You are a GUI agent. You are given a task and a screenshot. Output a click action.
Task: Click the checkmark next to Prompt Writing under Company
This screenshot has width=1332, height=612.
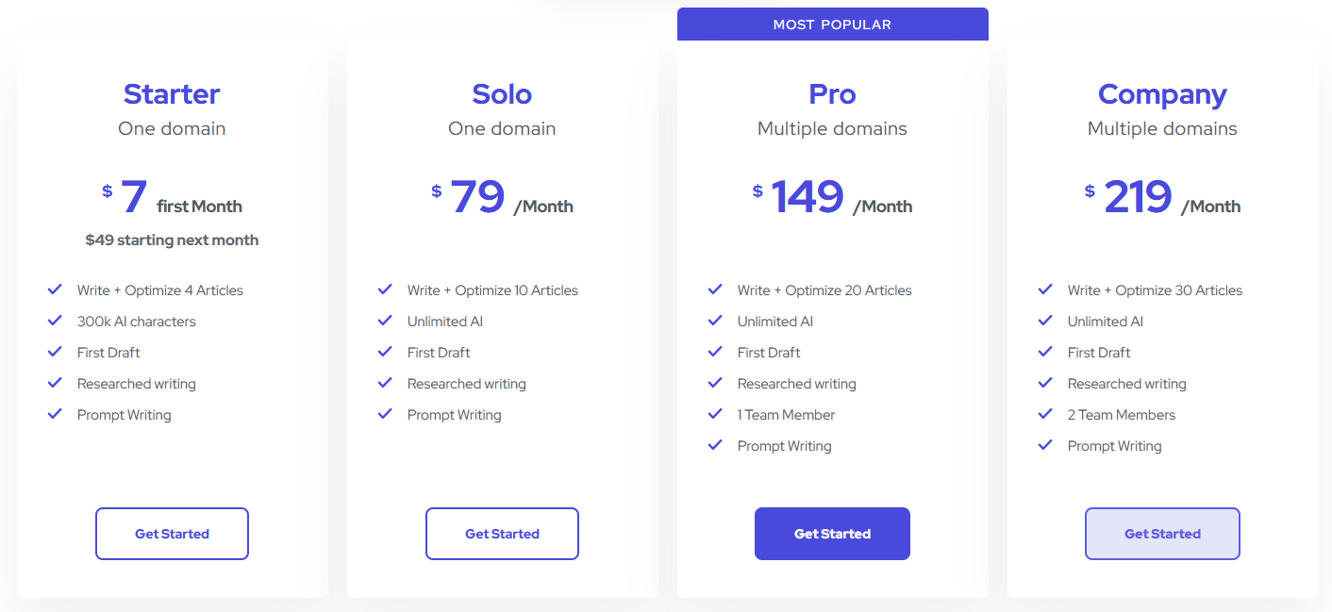(x=1045, y=446)
